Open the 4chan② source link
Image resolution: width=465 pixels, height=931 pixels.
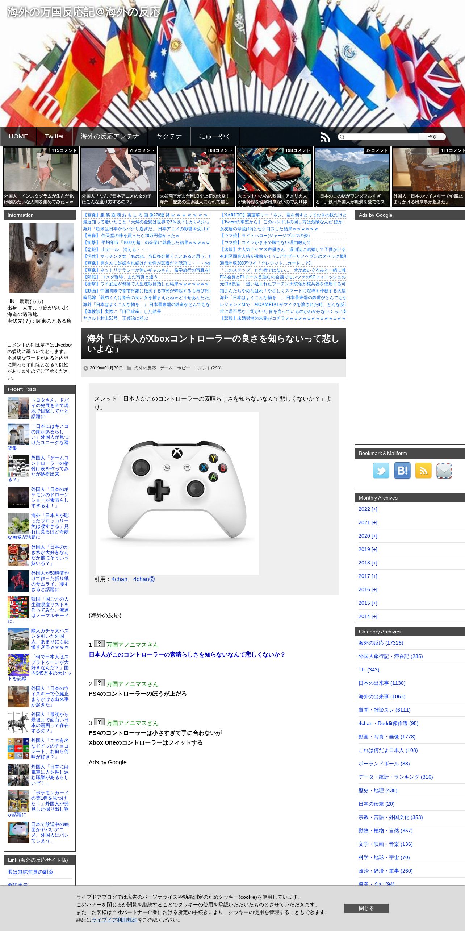pyautogui.click(x=144, y=579)
